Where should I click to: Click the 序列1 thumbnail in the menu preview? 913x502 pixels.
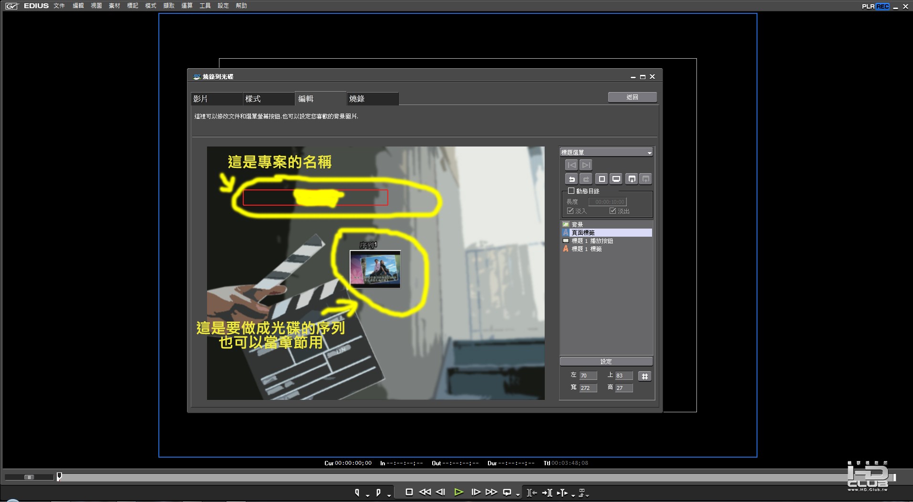tap(375, 269)
